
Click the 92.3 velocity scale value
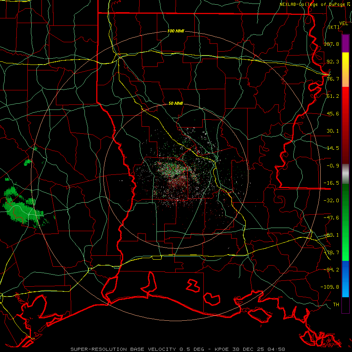click(x=333, y=61)
